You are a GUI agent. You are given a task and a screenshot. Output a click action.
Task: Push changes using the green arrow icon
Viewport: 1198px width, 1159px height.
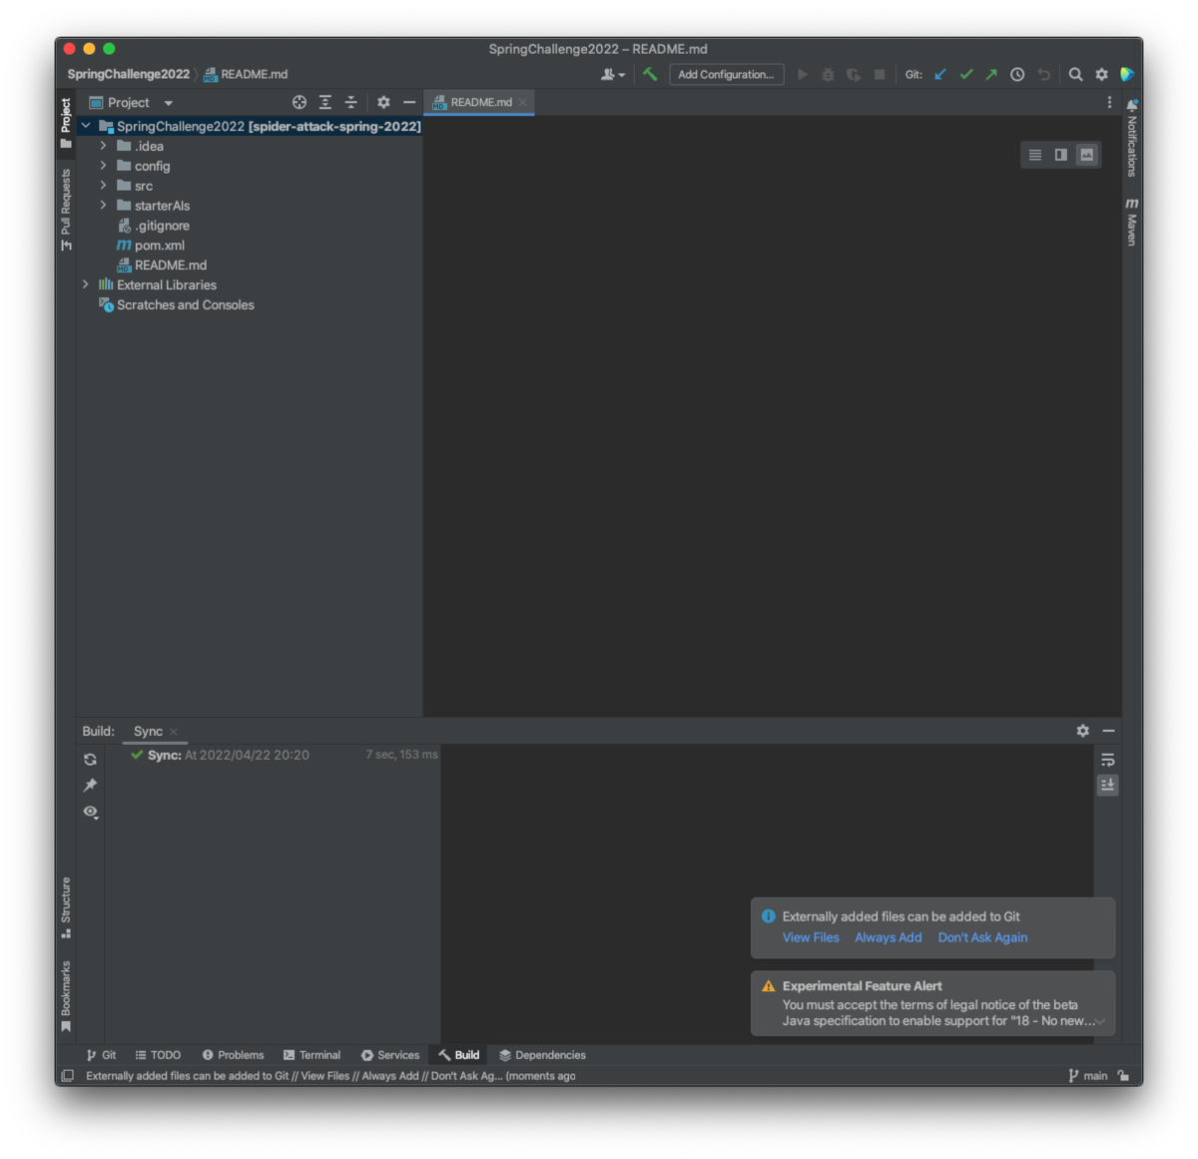[991, 74]
